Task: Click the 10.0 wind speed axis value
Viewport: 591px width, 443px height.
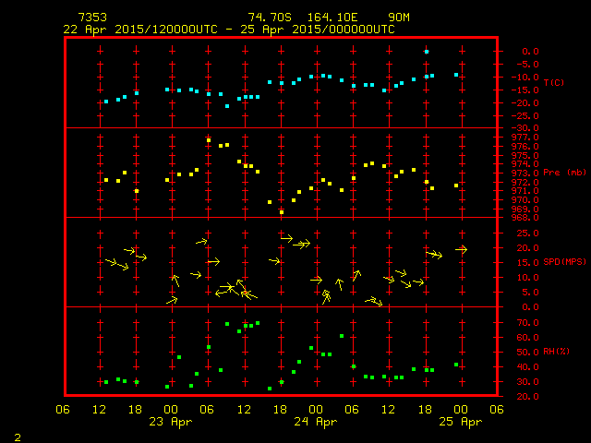Action: [x=527, y=278]
